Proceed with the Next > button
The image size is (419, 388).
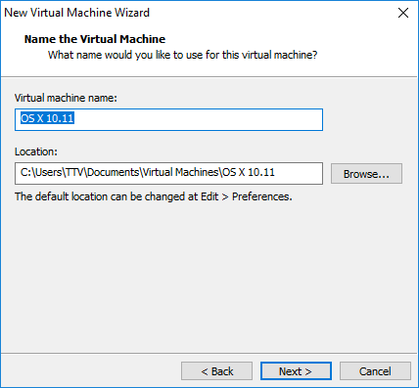pyautogui.click(x=296, y=371)
